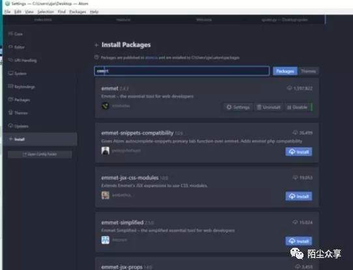Click the Packages box icon
Image resolution: width=353 pixels, height=270 pixels.
[10, 99]
